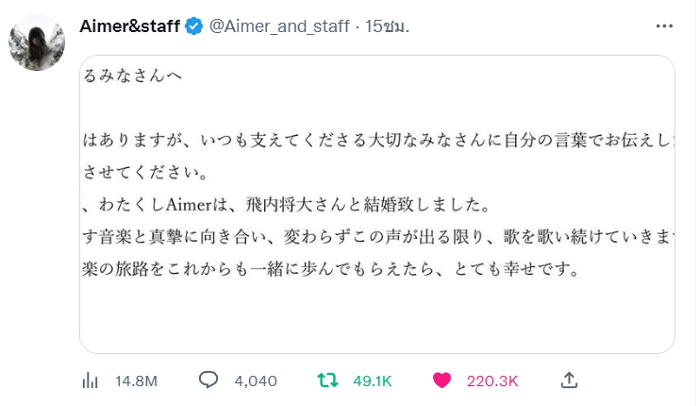Click the 220.3K likes count
The height and width of the screenshot is (406, 699).
(492, 381)
